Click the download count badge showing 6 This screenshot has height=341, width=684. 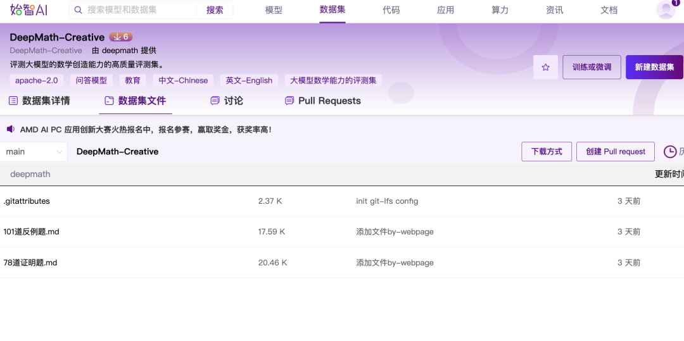point(120,37)
